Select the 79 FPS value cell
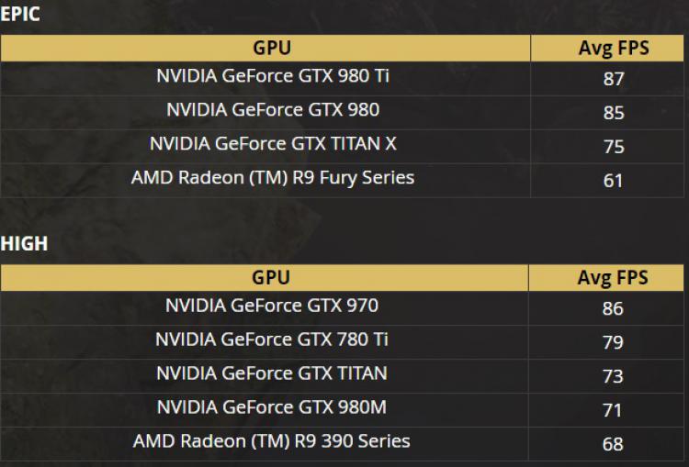689x467 pixels. tap(613, 342)
